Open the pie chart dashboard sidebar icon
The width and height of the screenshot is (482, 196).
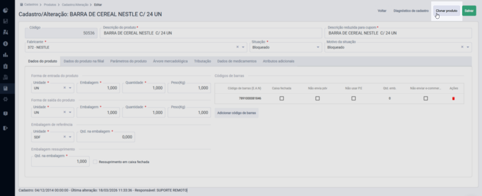tap(6, 10)
